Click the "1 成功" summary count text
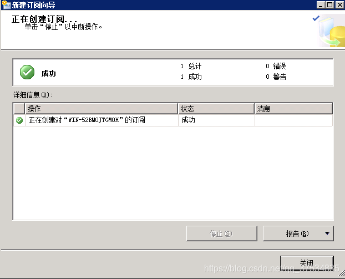Screen dimensions: 345x279 coord(191,77)
